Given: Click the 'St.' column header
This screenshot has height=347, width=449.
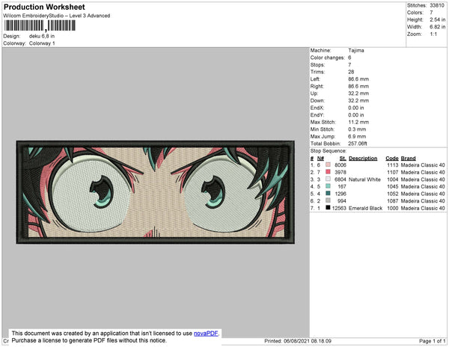Looking at the screenshot, I should [343, 159].
